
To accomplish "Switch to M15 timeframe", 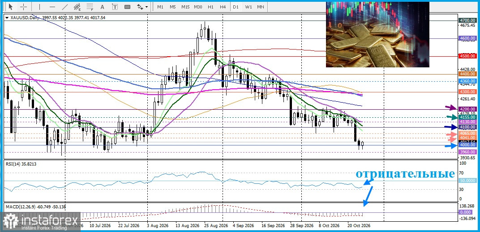I will (185, 7).
